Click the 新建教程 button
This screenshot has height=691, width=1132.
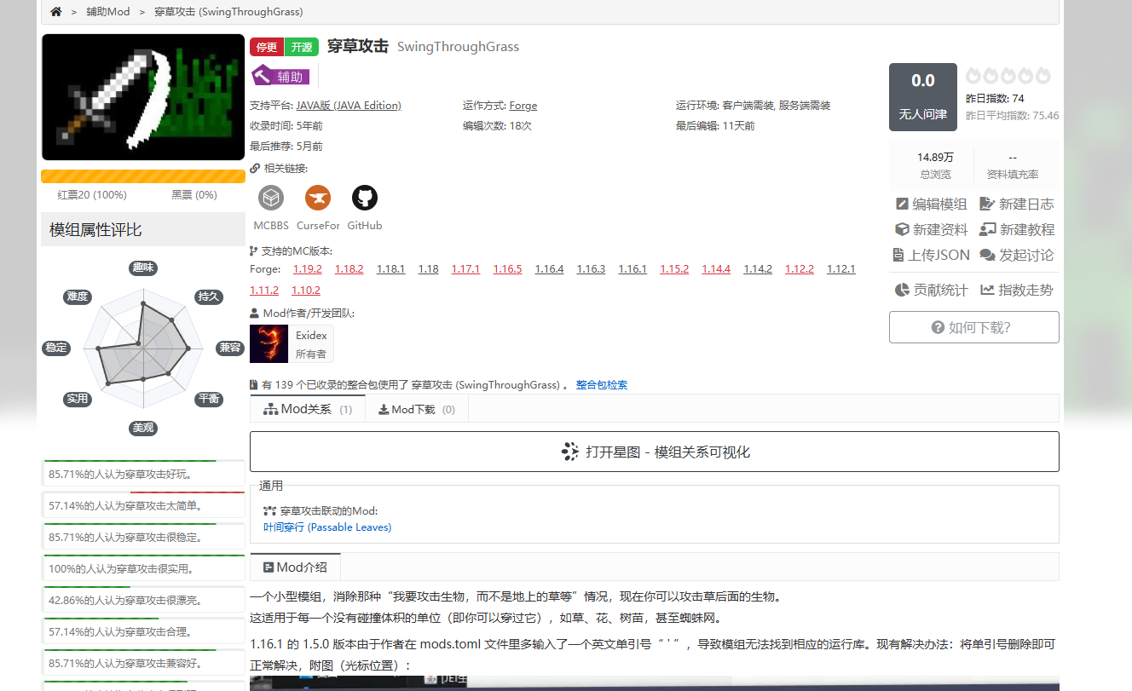[1017, 230]
